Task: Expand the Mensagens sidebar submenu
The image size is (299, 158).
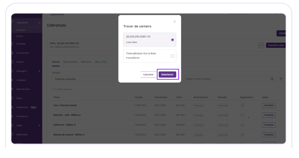Action: (x=39, y=71)
